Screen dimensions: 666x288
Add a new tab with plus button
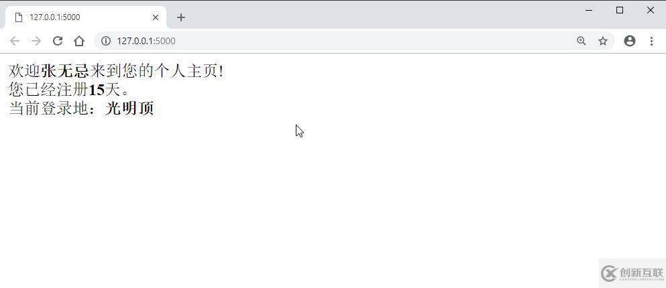point(181,17)
